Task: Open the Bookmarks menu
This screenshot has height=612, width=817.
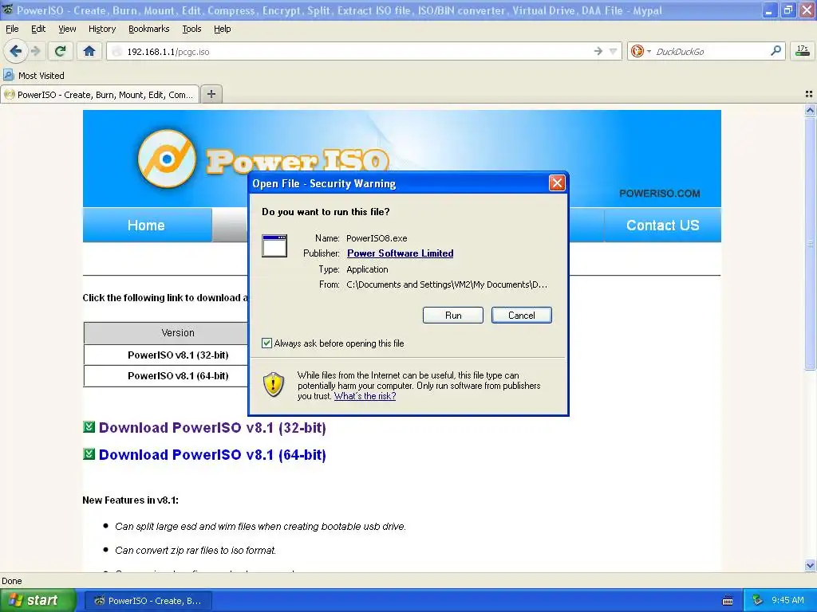Action: tap(148, 29)
